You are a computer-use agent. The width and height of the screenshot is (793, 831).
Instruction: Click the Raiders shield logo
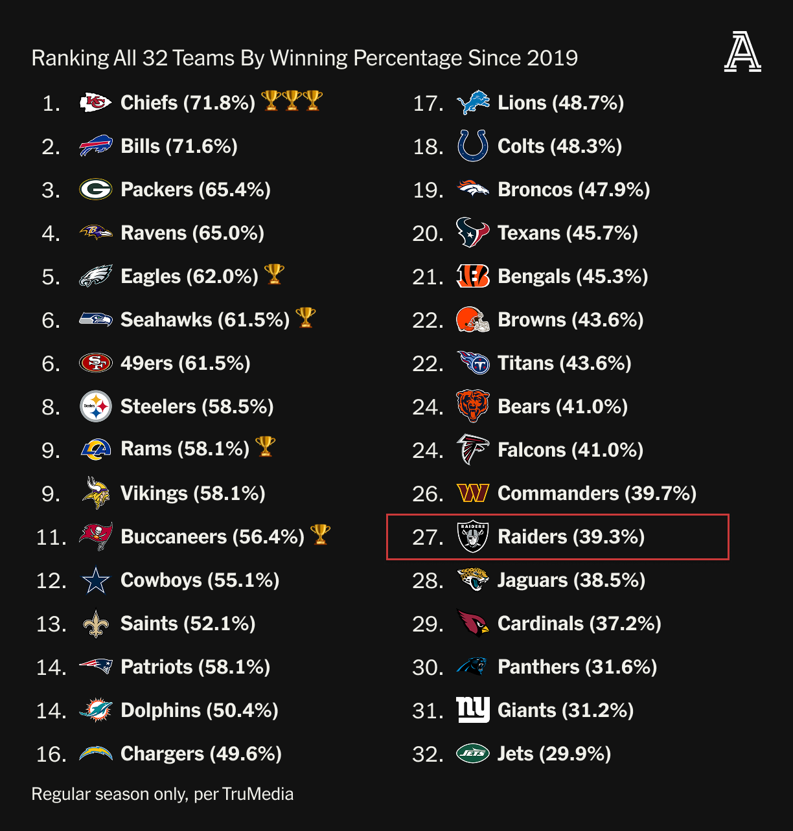tap(472, 536)
